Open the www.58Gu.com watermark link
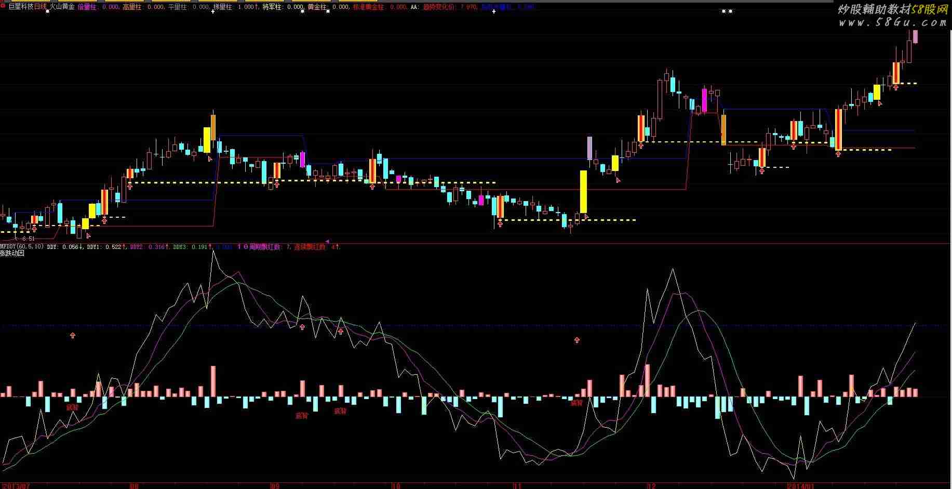Viewport: 952px width, 489px height. click(893, 22)
